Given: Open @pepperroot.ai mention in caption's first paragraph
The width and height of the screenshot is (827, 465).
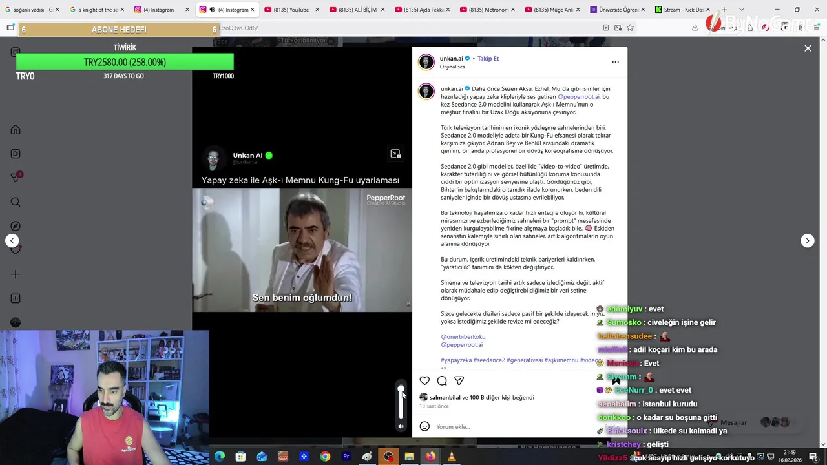Looking at the screenshot, I should click(x=578, y=97).
